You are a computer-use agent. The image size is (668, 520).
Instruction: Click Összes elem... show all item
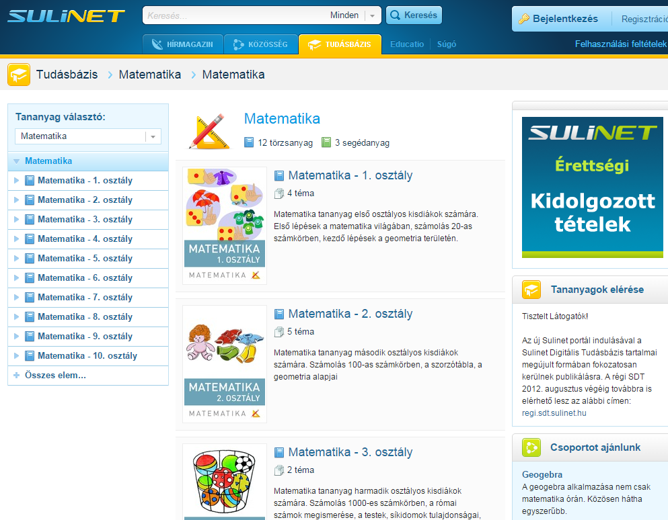tap(88, 376)
